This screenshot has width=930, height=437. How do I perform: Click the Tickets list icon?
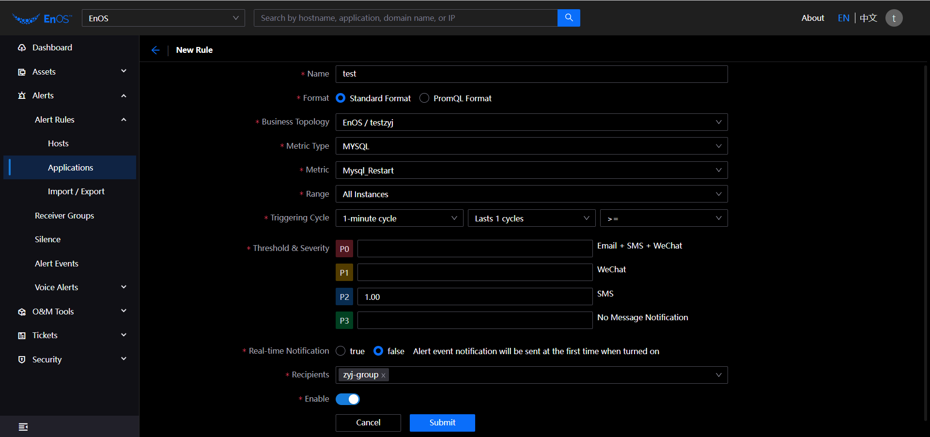tap(22, 335)
